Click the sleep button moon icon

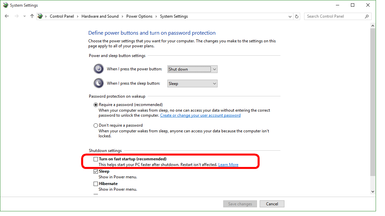point(99,83)
